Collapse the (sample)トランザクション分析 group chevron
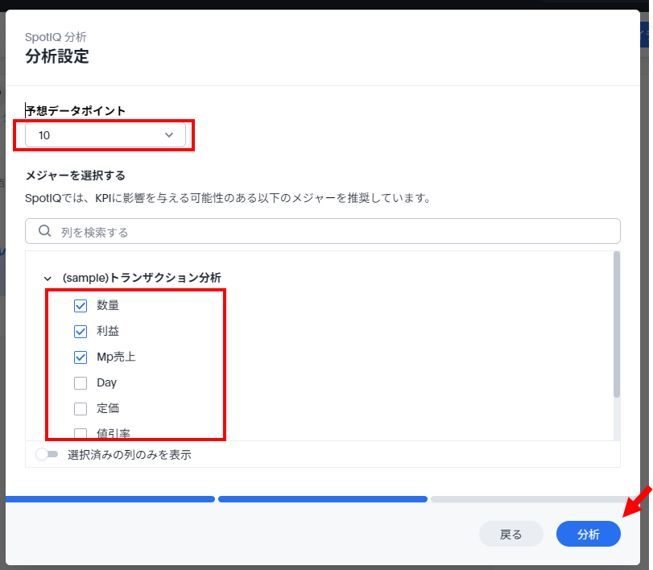The height and width of the screenshot is (570, 653). pos(47,278)
